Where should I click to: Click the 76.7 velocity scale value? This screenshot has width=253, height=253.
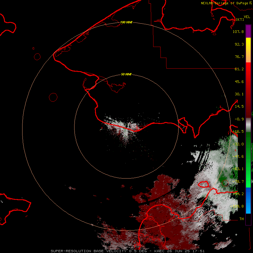coord(239,57)
